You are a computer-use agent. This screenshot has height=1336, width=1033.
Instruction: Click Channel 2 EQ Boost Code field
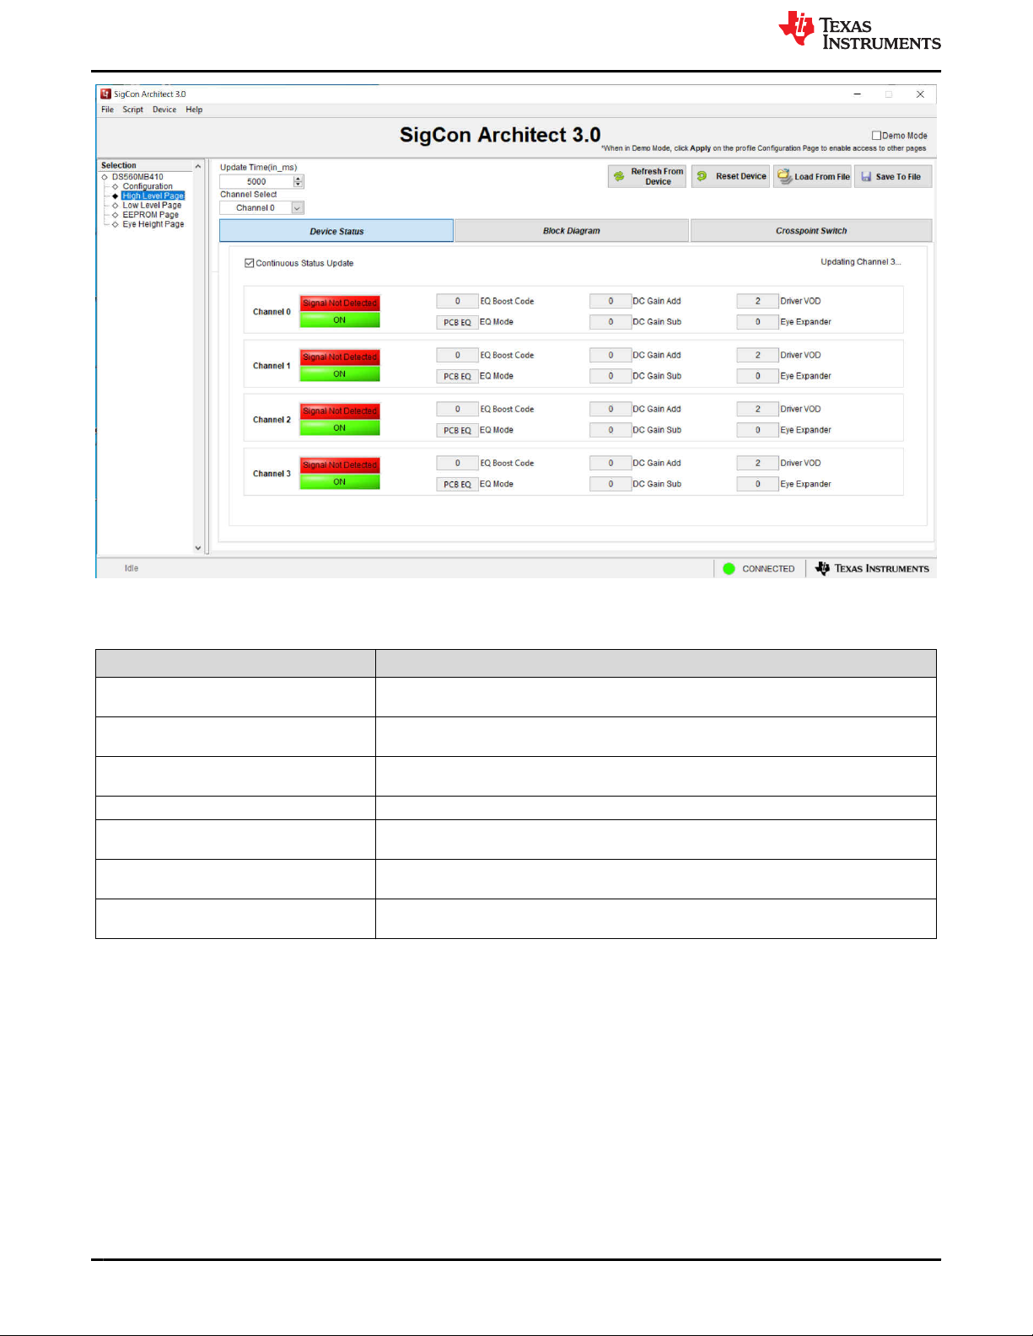tap(457, 409)
